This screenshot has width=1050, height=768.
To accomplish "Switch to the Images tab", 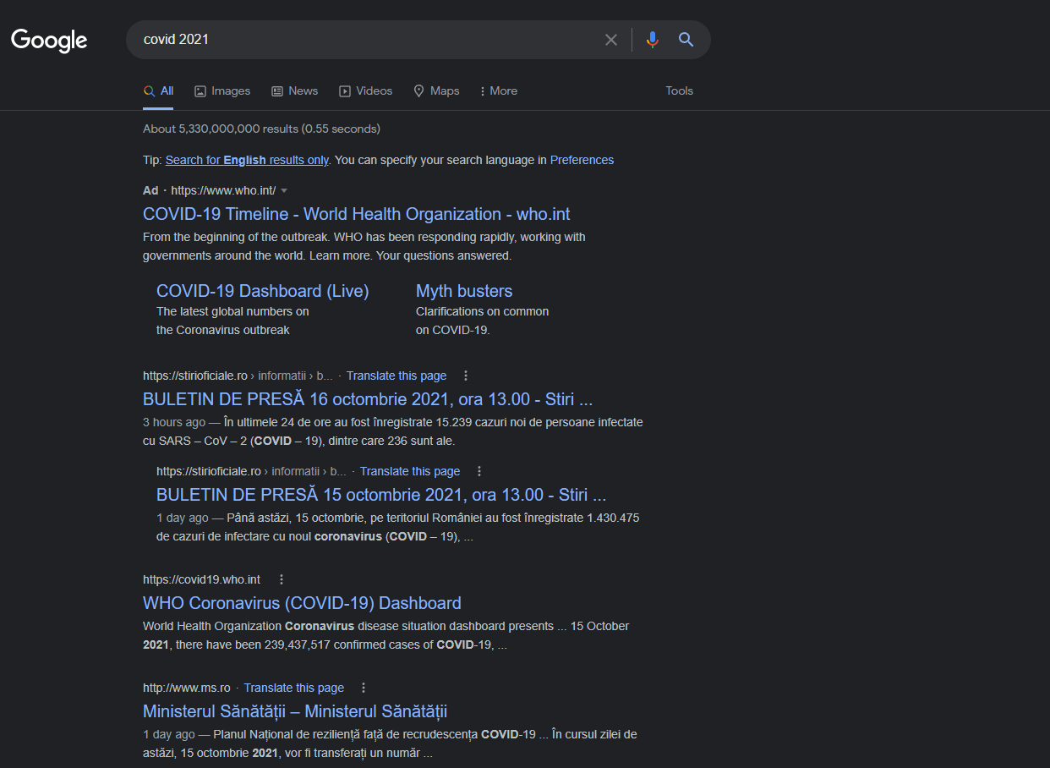I will (222, 91).
